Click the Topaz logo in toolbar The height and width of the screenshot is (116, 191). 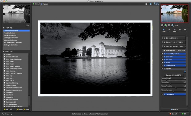[x=156, y=4]
